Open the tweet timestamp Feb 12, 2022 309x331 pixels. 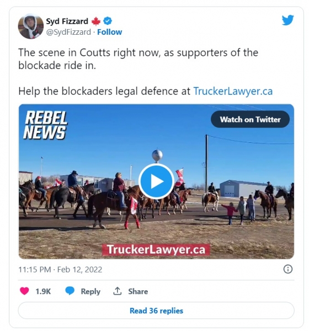[x=60, y=270]
